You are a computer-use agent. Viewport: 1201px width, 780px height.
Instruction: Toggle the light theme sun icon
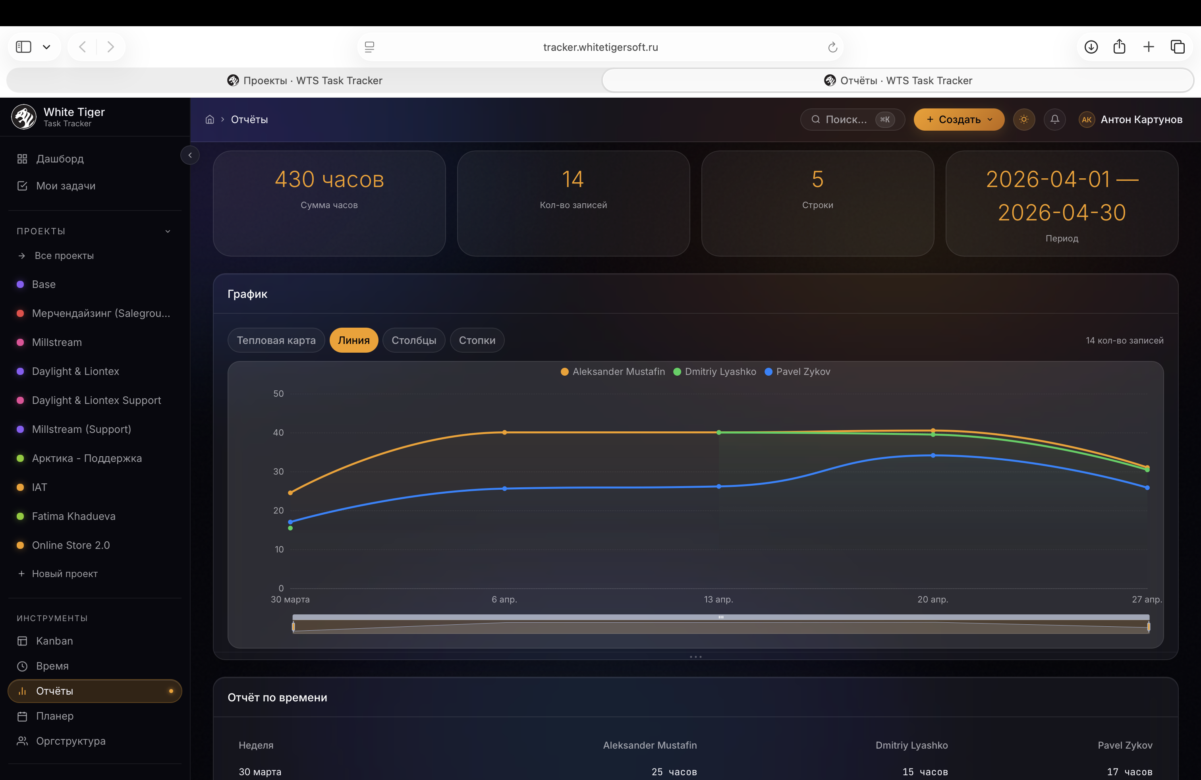coord(1024,120)
